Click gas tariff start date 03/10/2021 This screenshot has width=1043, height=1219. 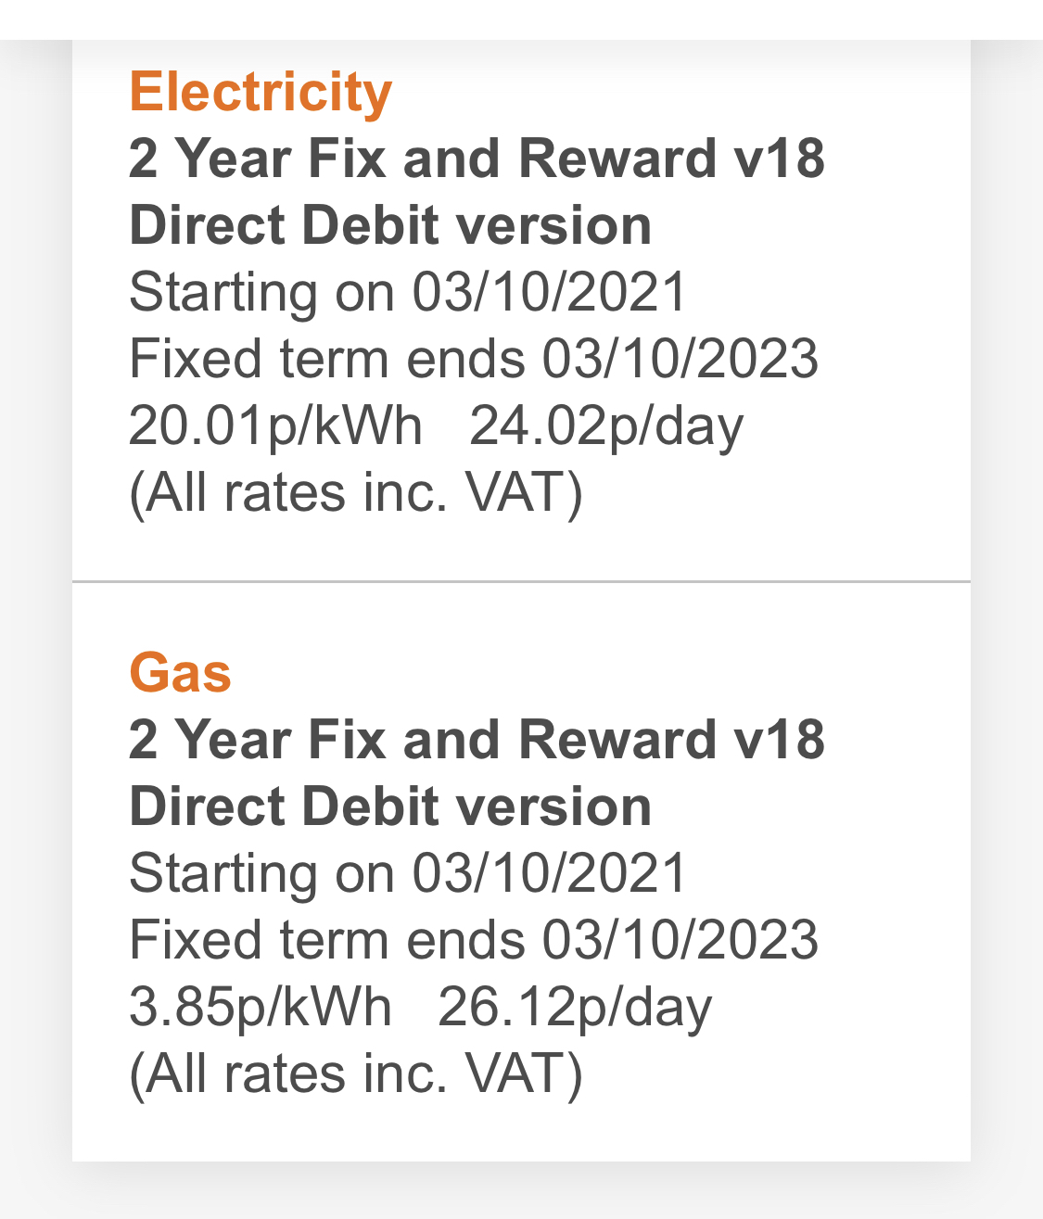[549, 873]
